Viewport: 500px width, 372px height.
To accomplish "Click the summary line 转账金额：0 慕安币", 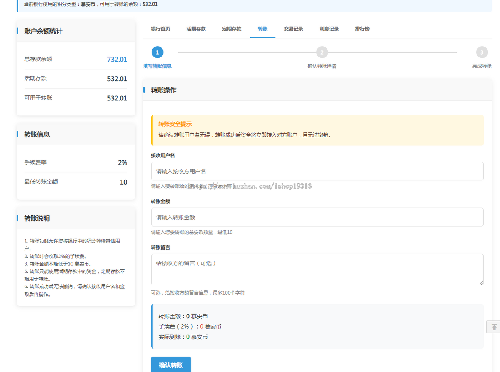I will click(x=183, y=317).
